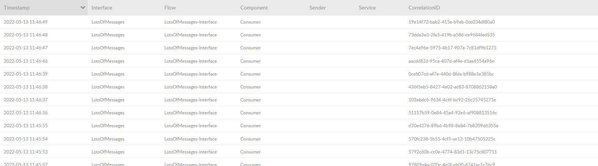Click the Sender column header

pyautogui.click(x=317, y=8)
